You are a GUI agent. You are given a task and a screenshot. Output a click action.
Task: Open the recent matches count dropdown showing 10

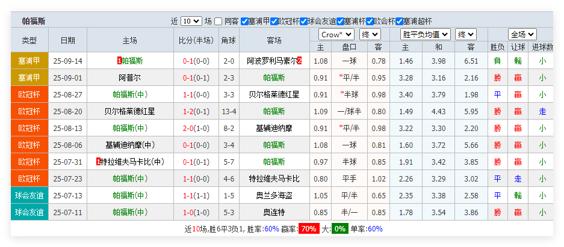tap(191, 21)
